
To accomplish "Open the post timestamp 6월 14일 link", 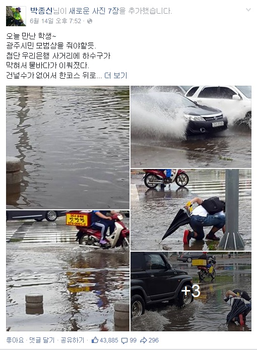I will 55,21.
